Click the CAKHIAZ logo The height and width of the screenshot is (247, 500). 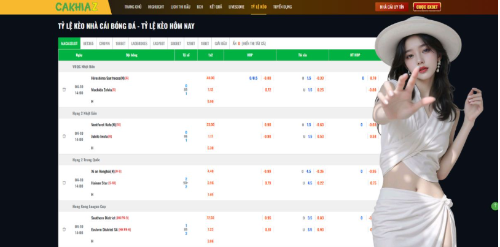(x=77, y=7)
